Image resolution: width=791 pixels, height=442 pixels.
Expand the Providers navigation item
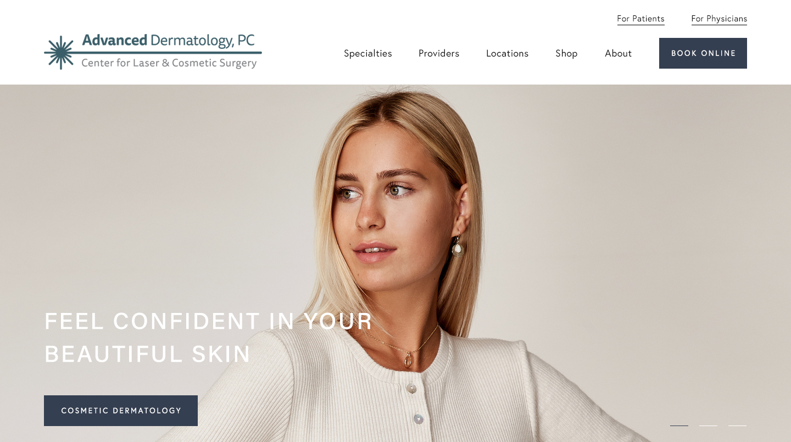pyautogui.click(x=439, y=53)
